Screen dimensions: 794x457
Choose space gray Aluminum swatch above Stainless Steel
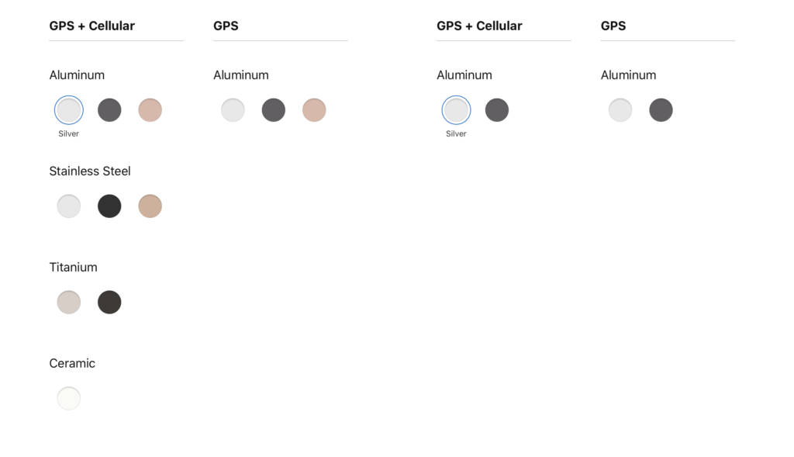(x=109, y=110)
